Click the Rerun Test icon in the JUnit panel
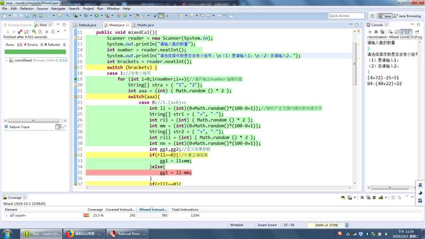 (x=34, y=32)
